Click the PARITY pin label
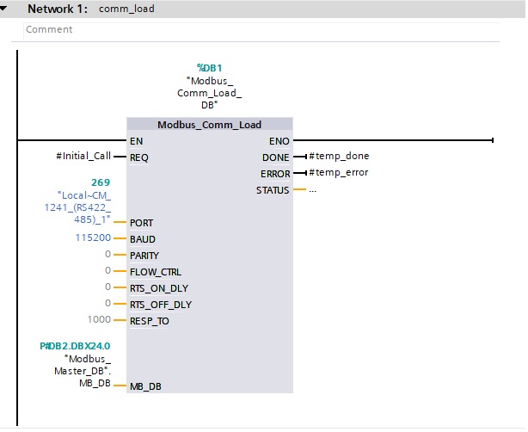The width and height of the screenshot is (528, 432). 144,256
